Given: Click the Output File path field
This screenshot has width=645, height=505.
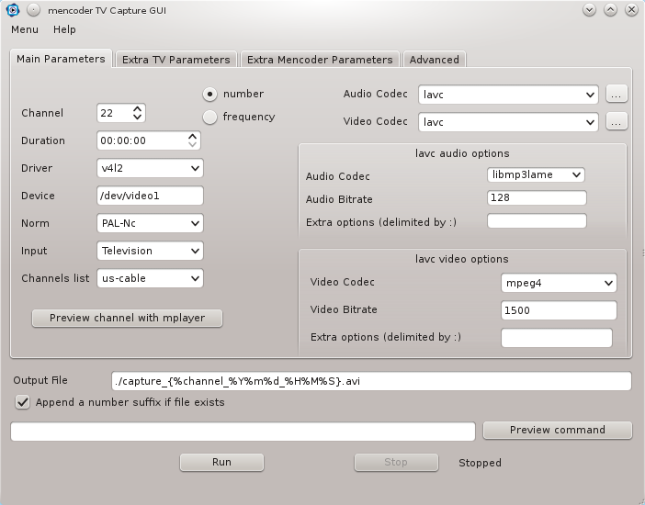Looking at the screenshot, I should pyautogui.click(x=371, y=381).
